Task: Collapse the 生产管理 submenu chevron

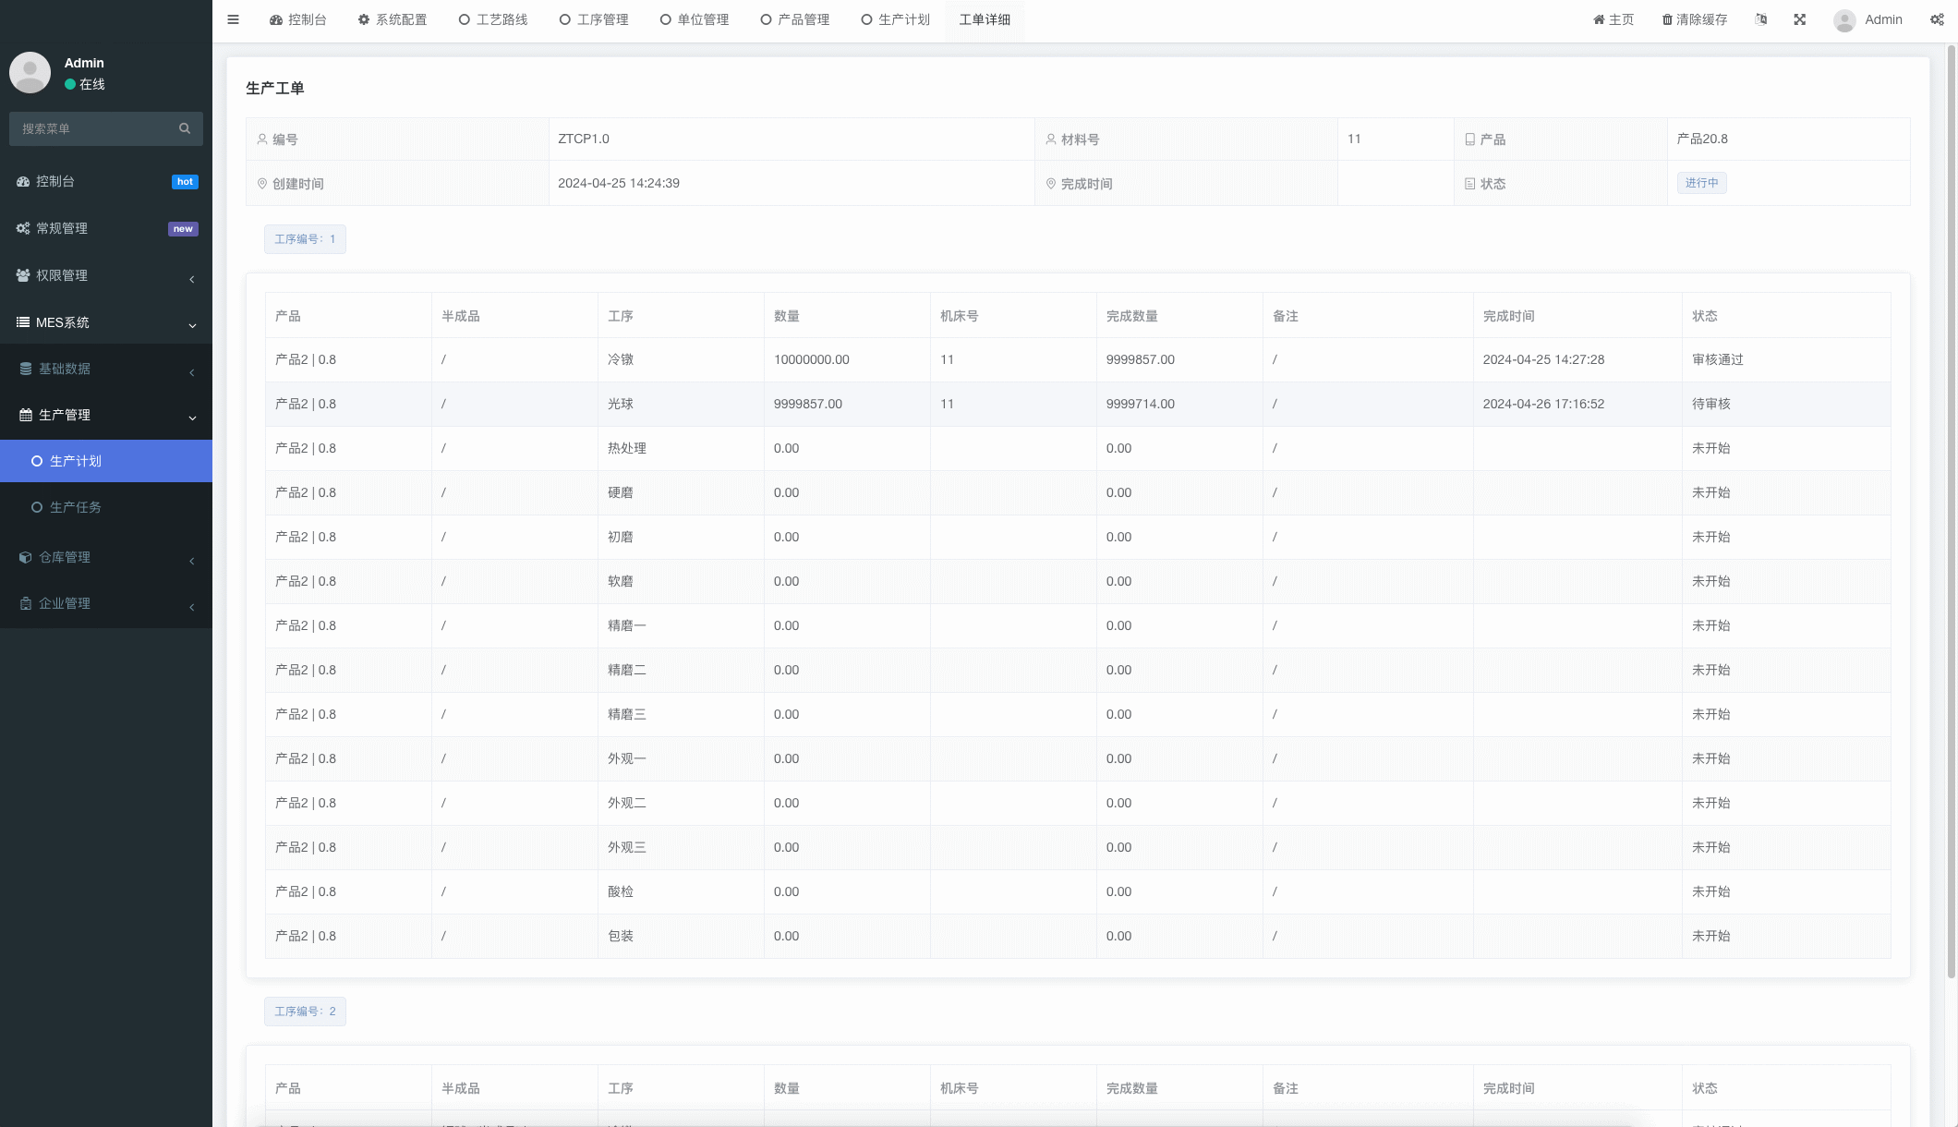Action: tap(192, 418)
